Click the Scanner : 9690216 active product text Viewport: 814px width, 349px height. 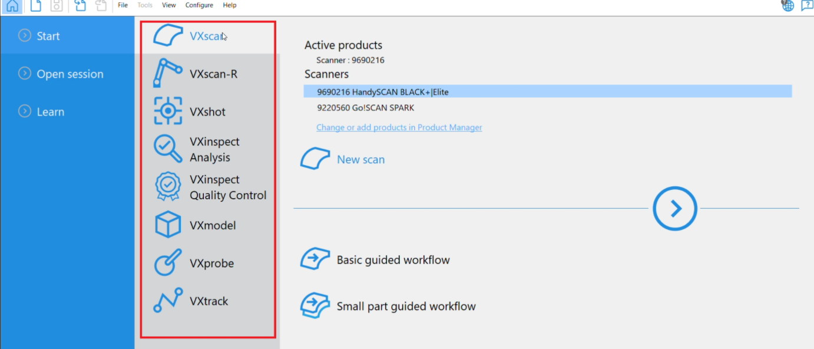coord(350,60)
